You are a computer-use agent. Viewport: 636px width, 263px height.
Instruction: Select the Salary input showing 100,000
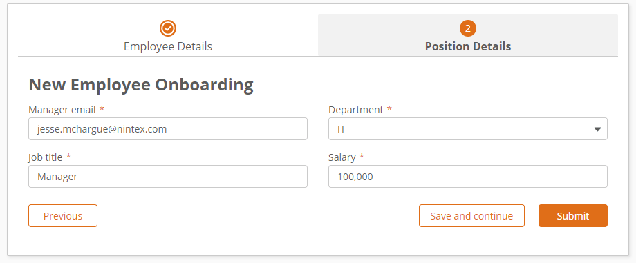tap(468, 176)
